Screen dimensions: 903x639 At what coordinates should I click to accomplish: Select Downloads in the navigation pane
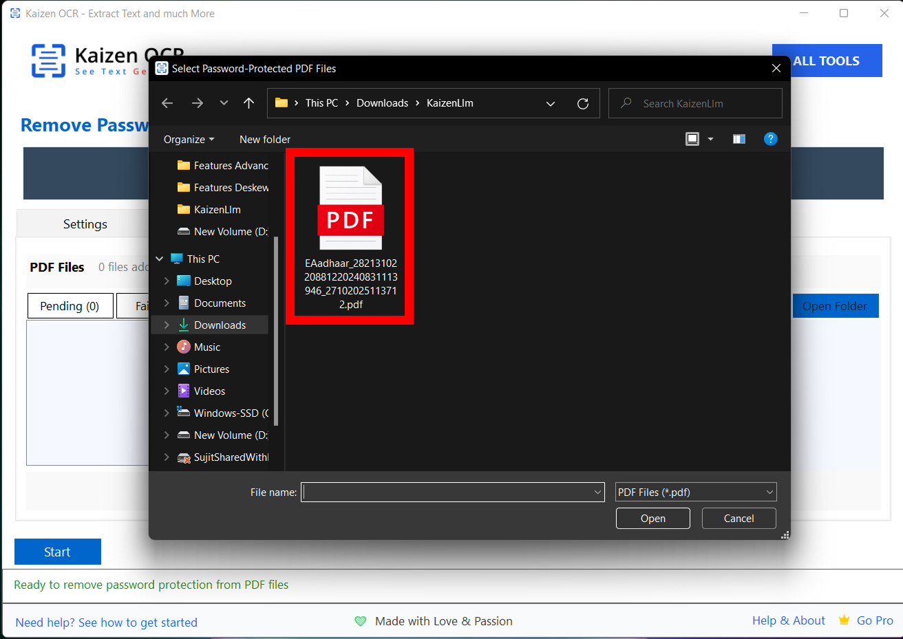220,325
